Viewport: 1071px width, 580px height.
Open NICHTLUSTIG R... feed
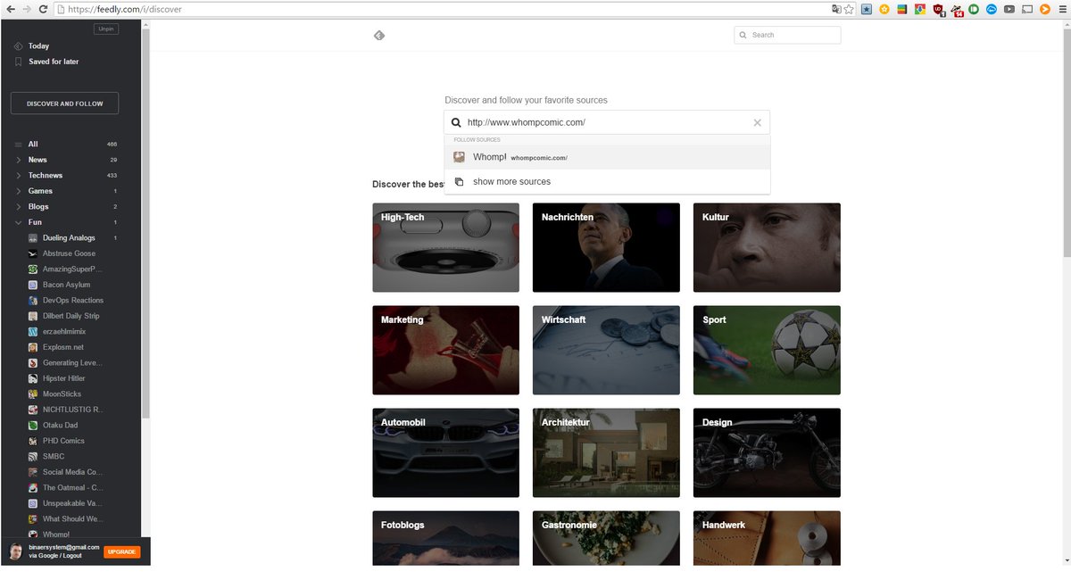[72, 410]
